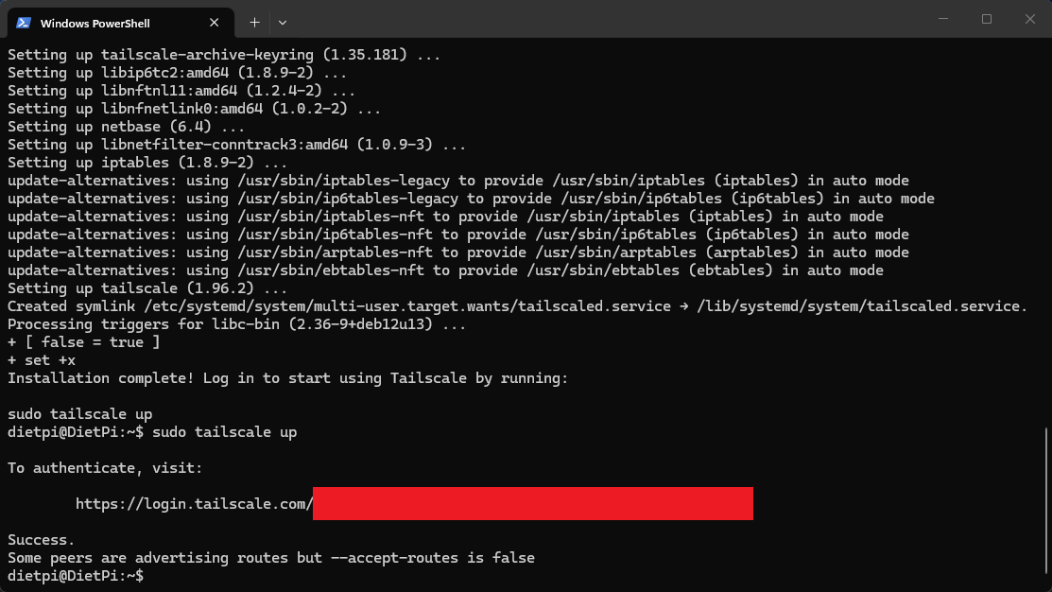Screen dimensions: 1052x592
Task: Click the red redacted block after the URL
Action: (532, 504)
